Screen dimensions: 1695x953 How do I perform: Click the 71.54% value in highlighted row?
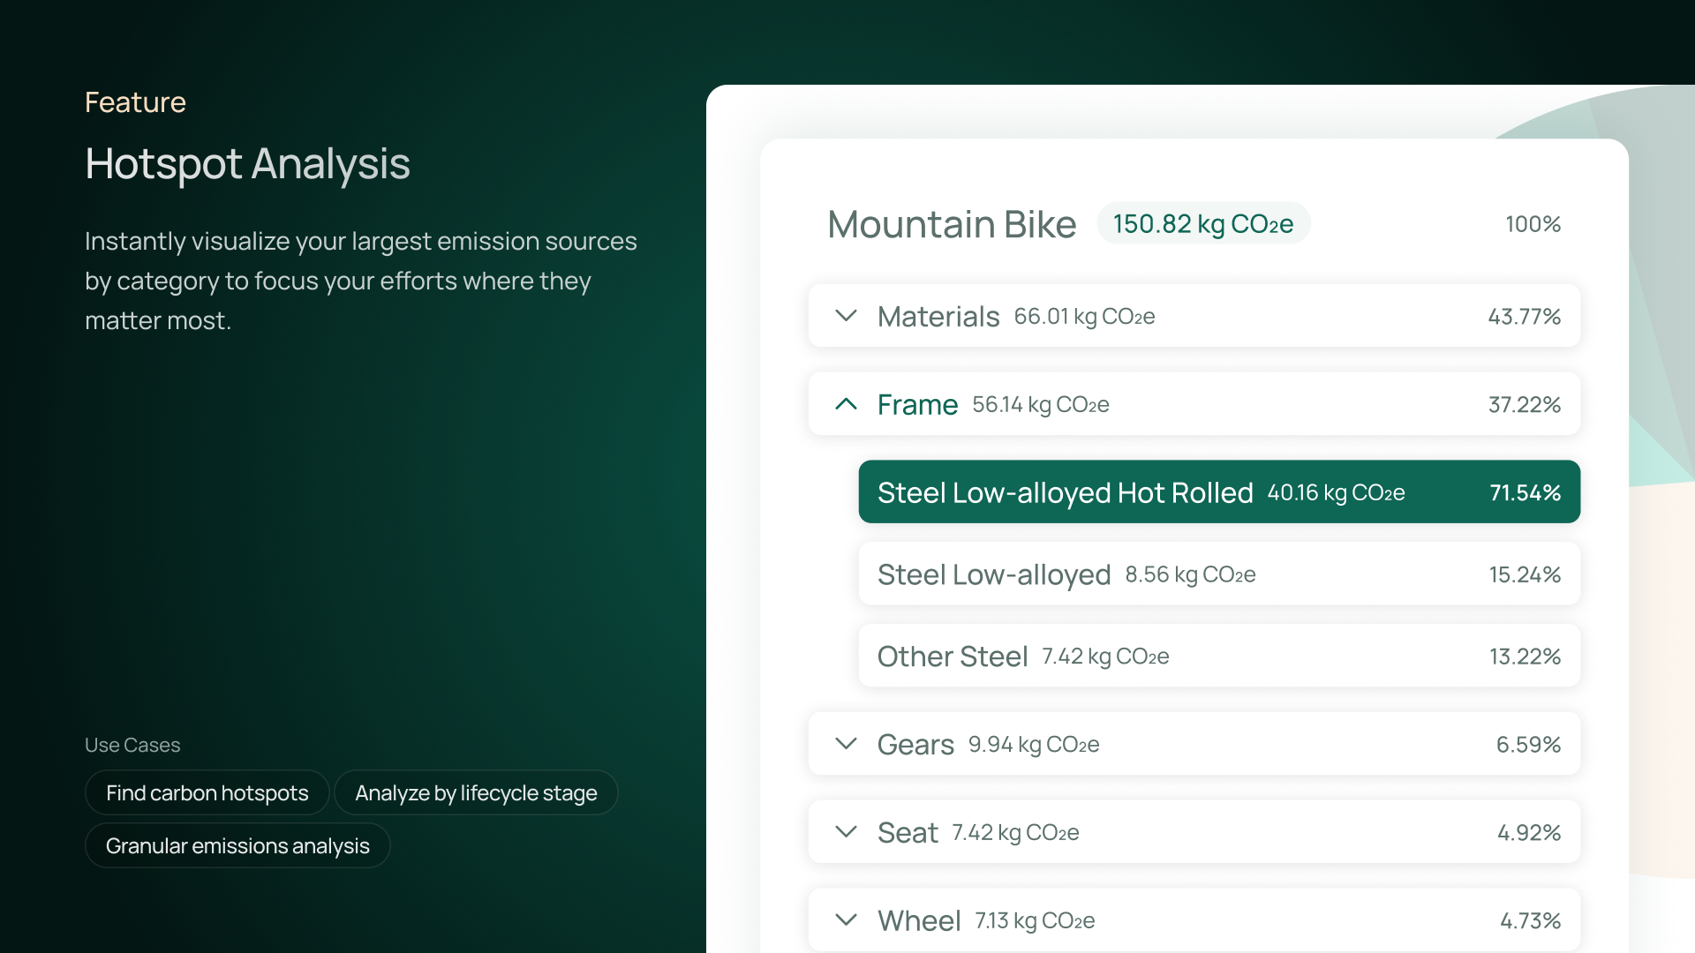pos(1525,492)
